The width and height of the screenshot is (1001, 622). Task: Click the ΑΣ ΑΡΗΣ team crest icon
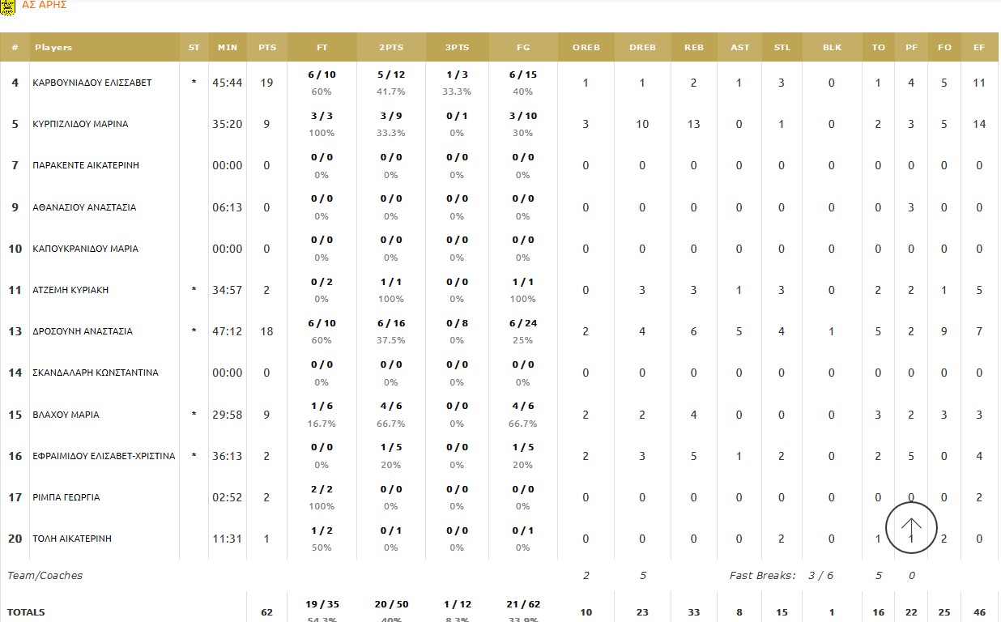coord(8,6)
